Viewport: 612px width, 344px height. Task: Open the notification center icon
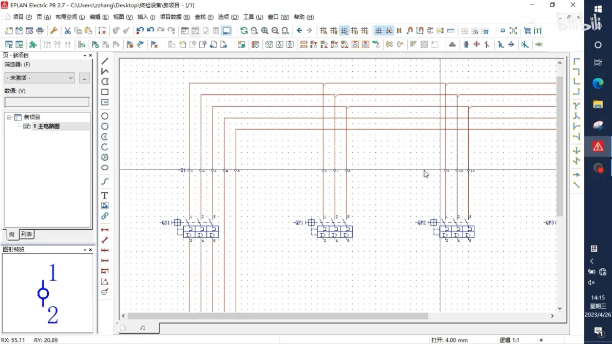pyautogui.click(x=598, y=331)
